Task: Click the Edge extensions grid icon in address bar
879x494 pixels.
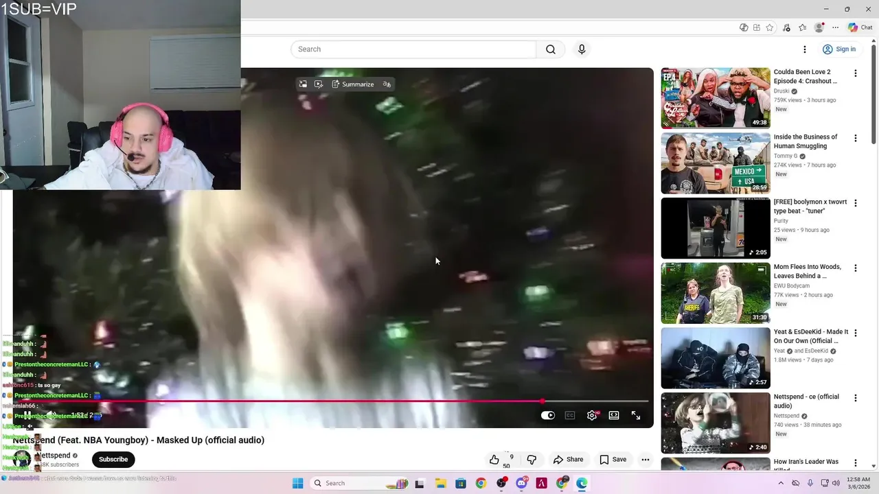Action: pyautogui.click(x=757, y=27)
